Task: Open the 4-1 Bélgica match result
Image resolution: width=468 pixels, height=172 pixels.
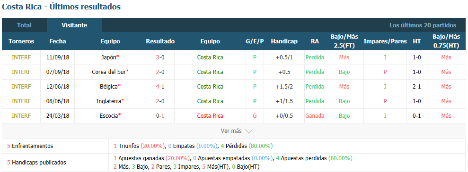Action: (x=160, y=86)
